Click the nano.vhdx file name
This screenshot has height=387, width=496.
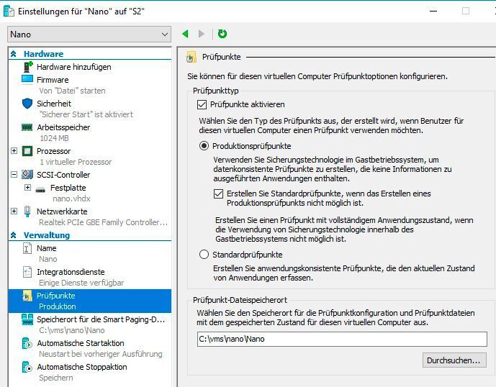[71, 199]
